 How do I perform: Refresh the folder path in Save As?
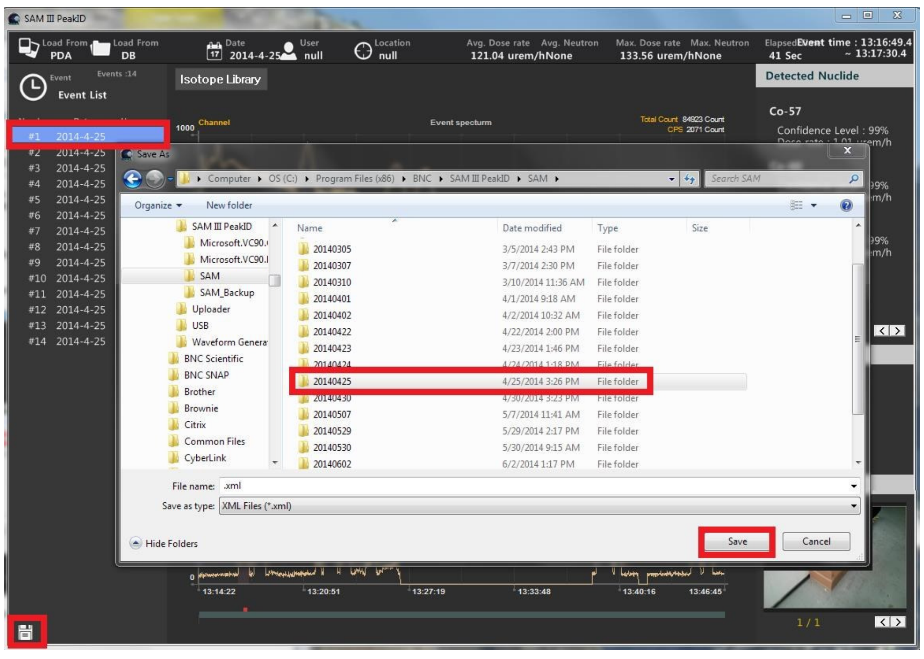click(690, 179)
